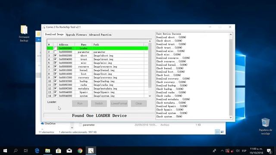
Task: Click the Switch button
Action: pos(99,103)
